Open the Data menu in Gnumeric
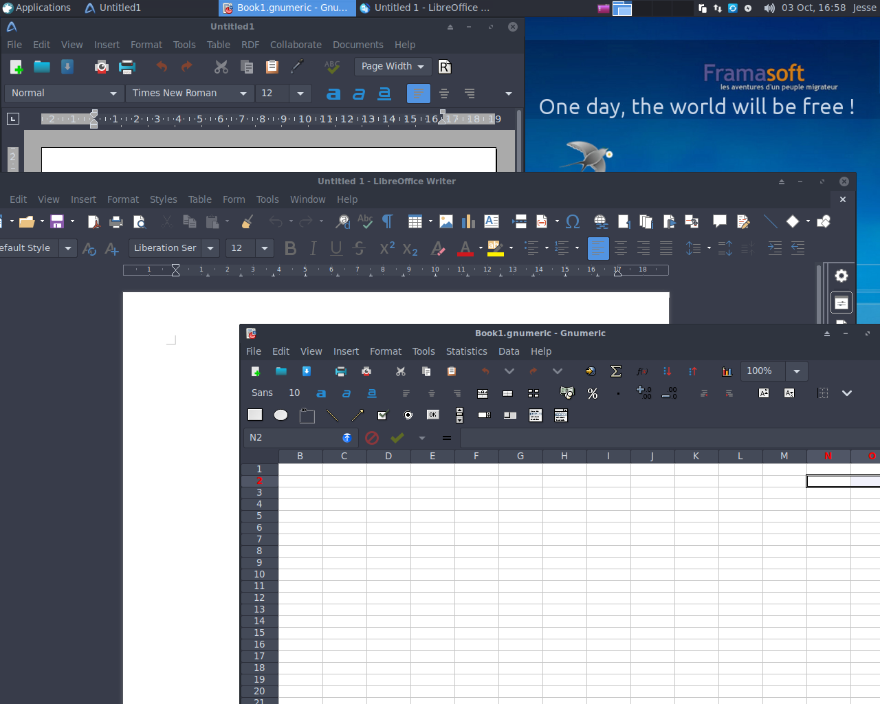 [x=509, y=351]
